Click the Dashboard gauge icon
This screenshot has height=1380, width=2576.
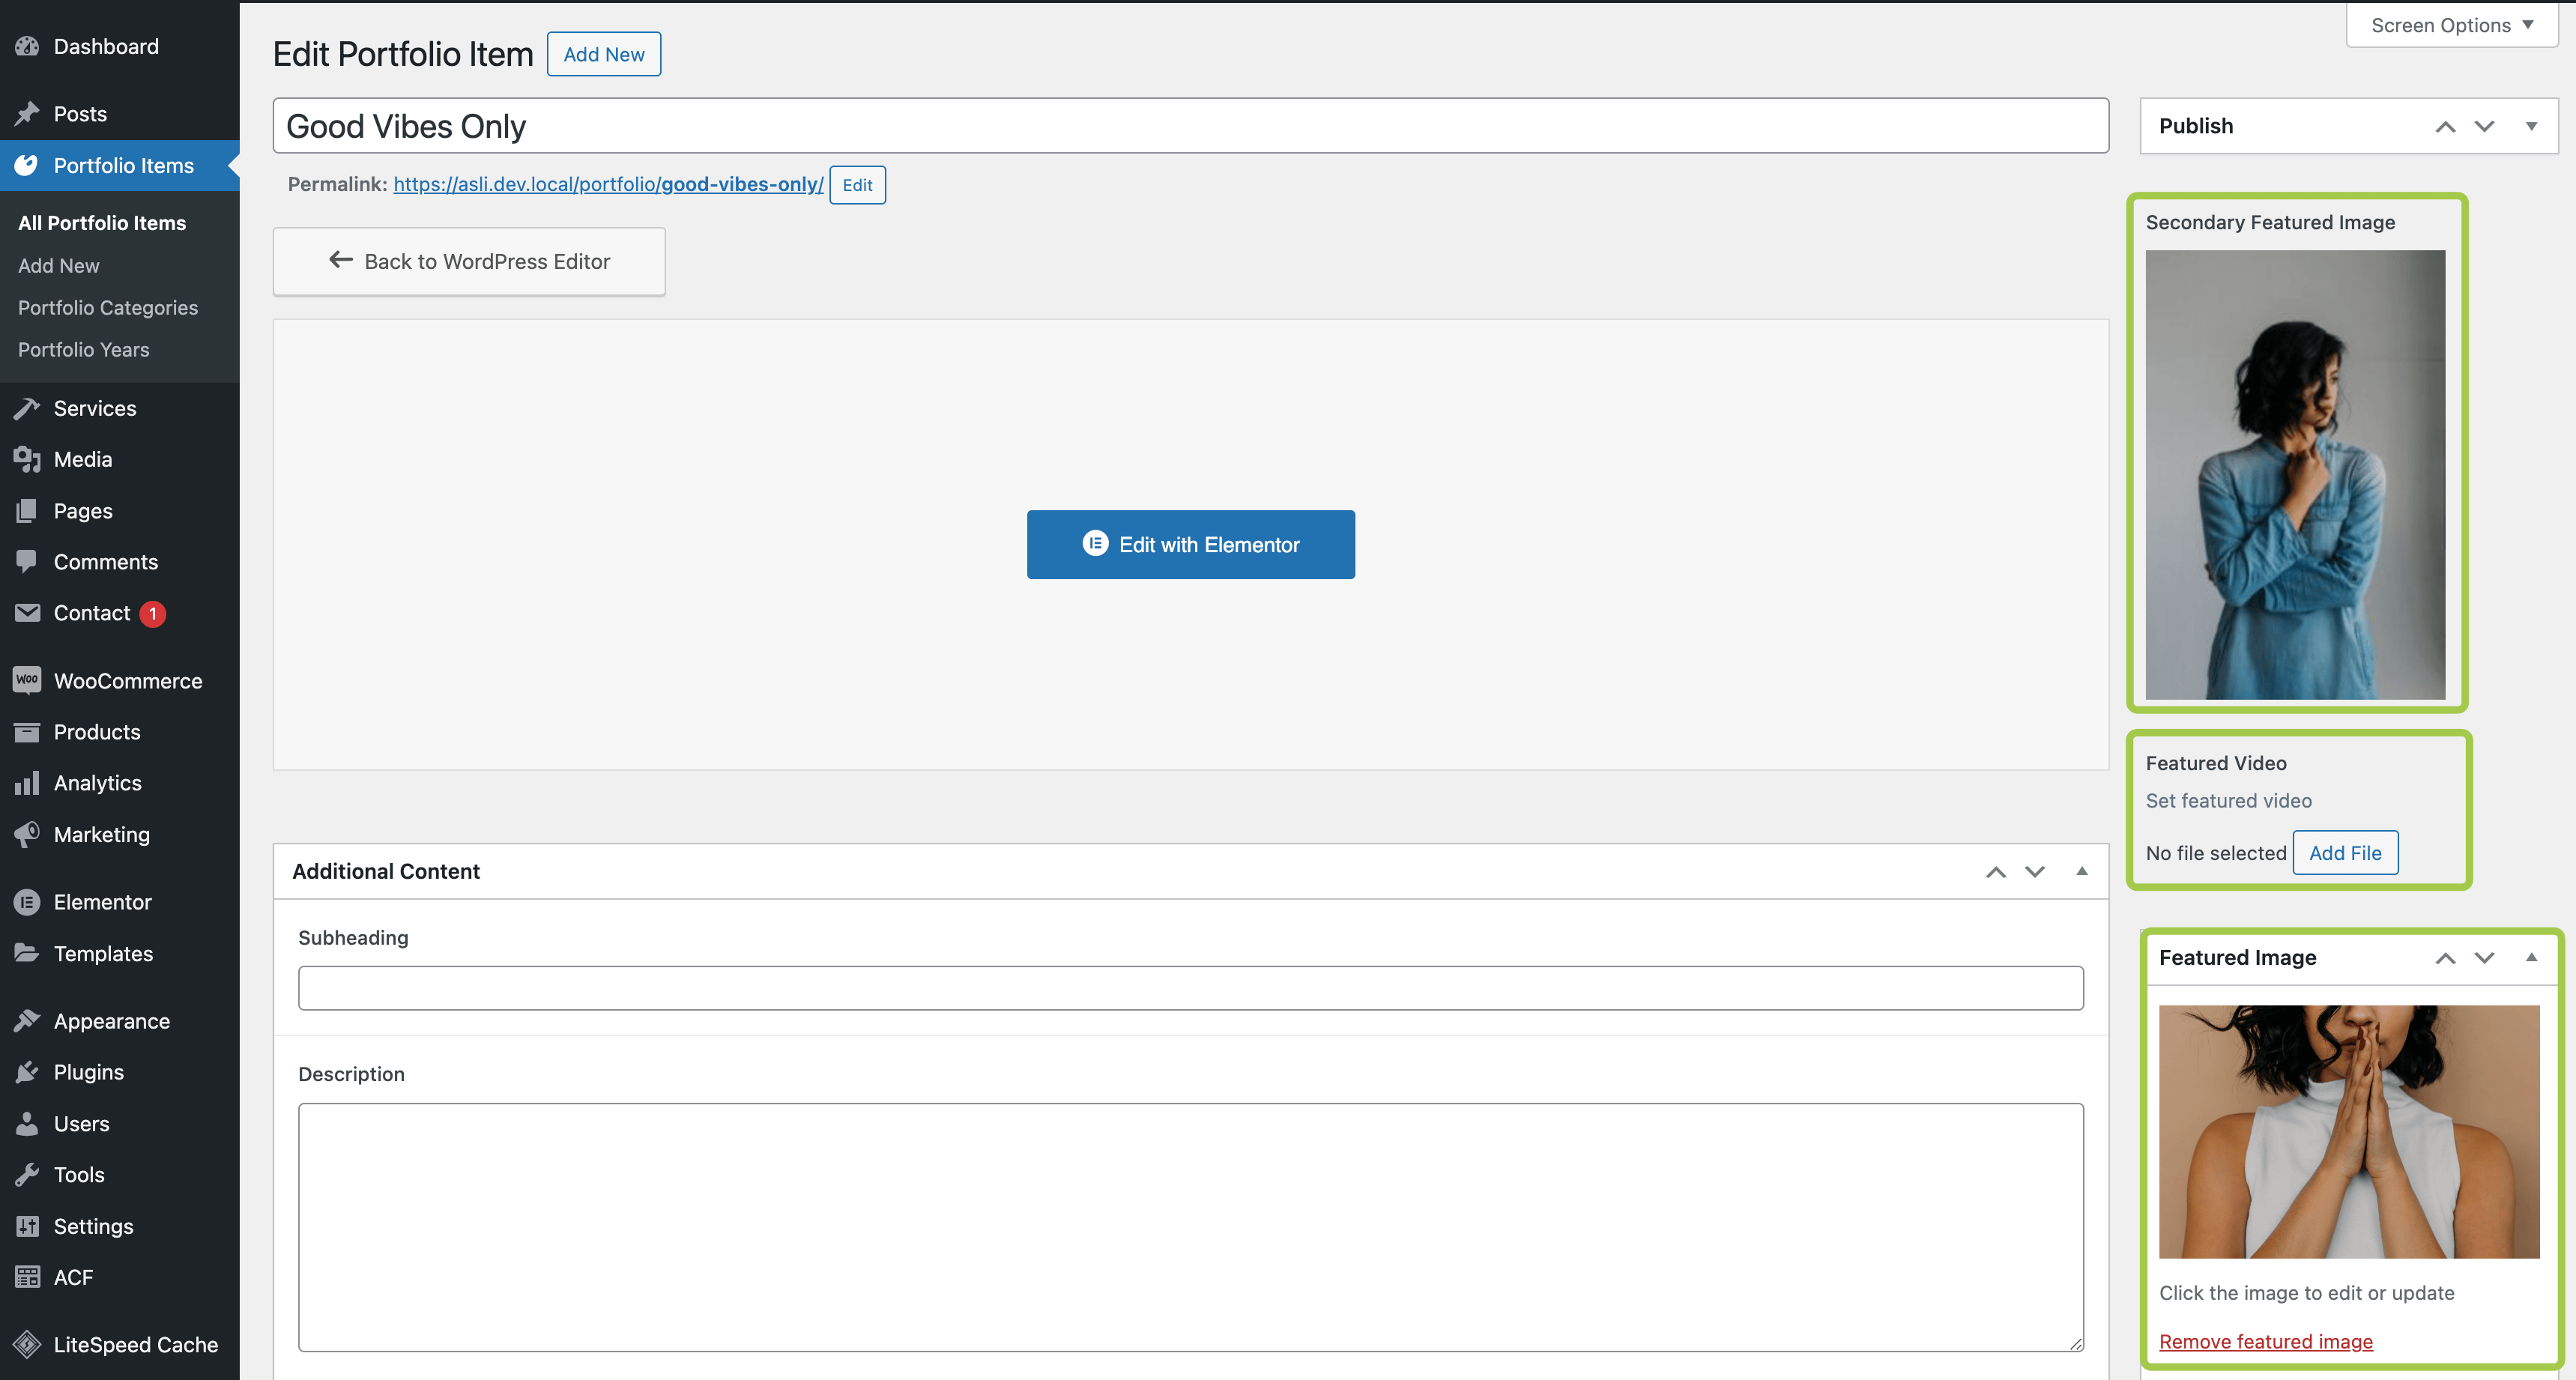[27, 46]
